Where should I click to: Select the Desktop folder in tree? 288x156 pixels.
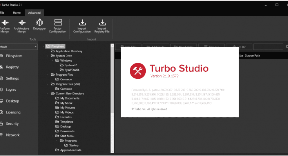coord(63,127)
